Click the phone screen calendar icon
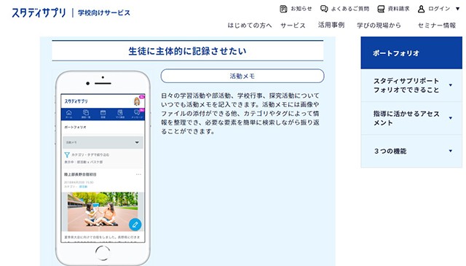This screenshot has width=466, height=266. (103, 114)
